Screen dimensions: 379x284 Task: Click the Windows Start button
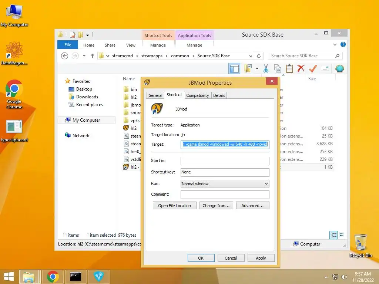point(9,277)
